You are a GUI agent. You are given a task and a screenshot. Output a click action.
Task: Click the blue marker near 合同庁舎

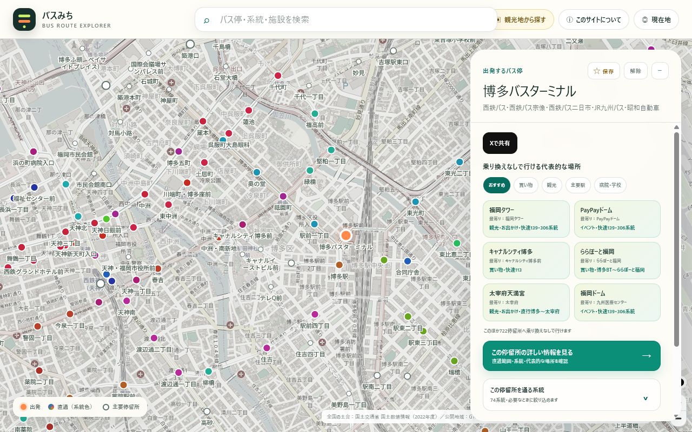coord(408,261)
